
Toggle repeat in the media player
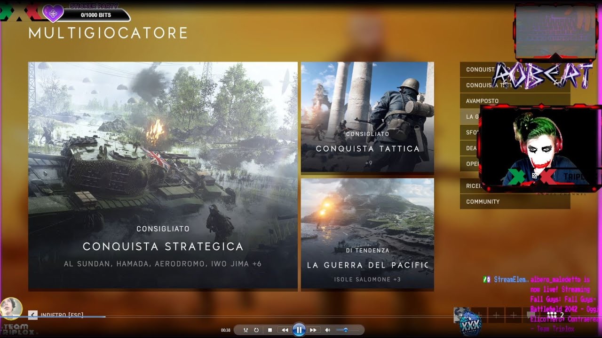(x=256, y=330)
